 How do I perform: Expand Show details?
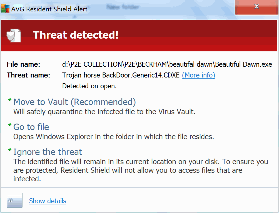coord(48,201)
